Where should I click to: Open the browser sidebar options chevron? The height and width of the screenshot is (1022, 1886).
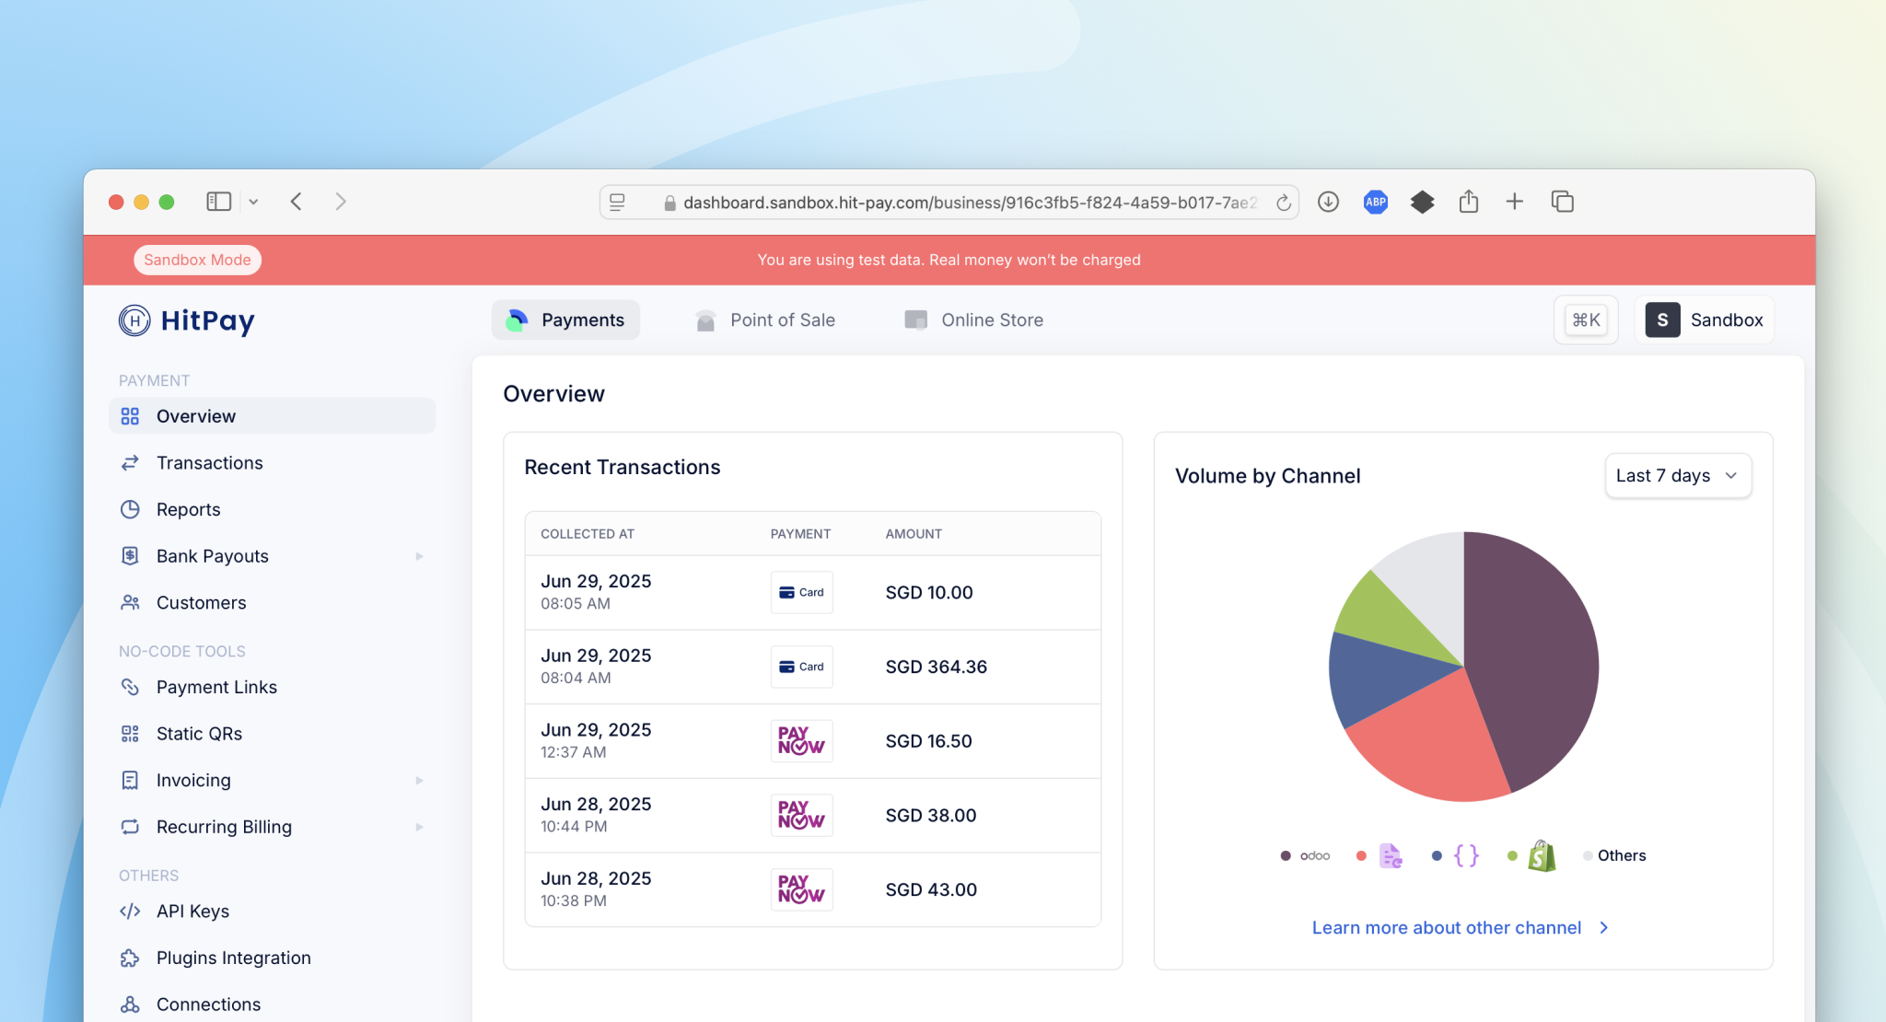(253, 202)
